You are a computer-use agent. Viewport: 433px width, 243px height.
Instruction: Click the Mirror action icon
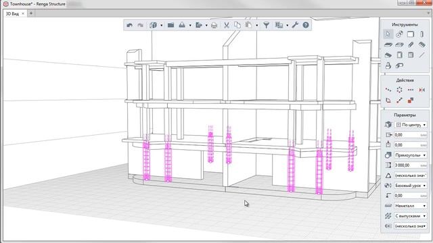(x=421, y=90)
